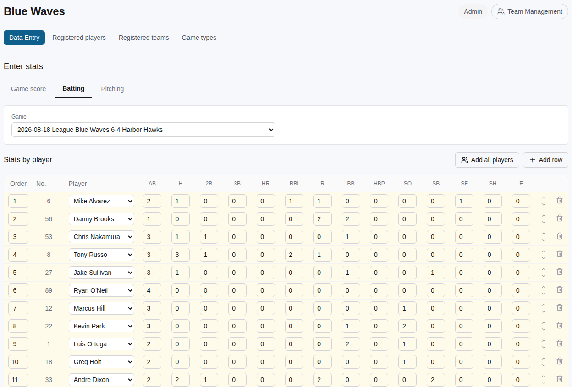Move Greg Holt row down
Image resolution: width=572 pixels, height=387 pixels.
point(544,365)
